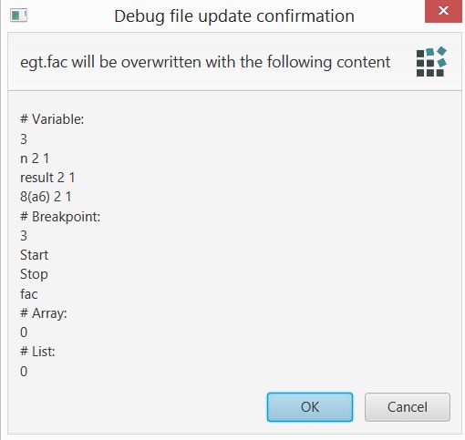Screen dimensions: 465x440
Task: Select the 'n 2 1' variable line
Action: [x=35, y=159]
